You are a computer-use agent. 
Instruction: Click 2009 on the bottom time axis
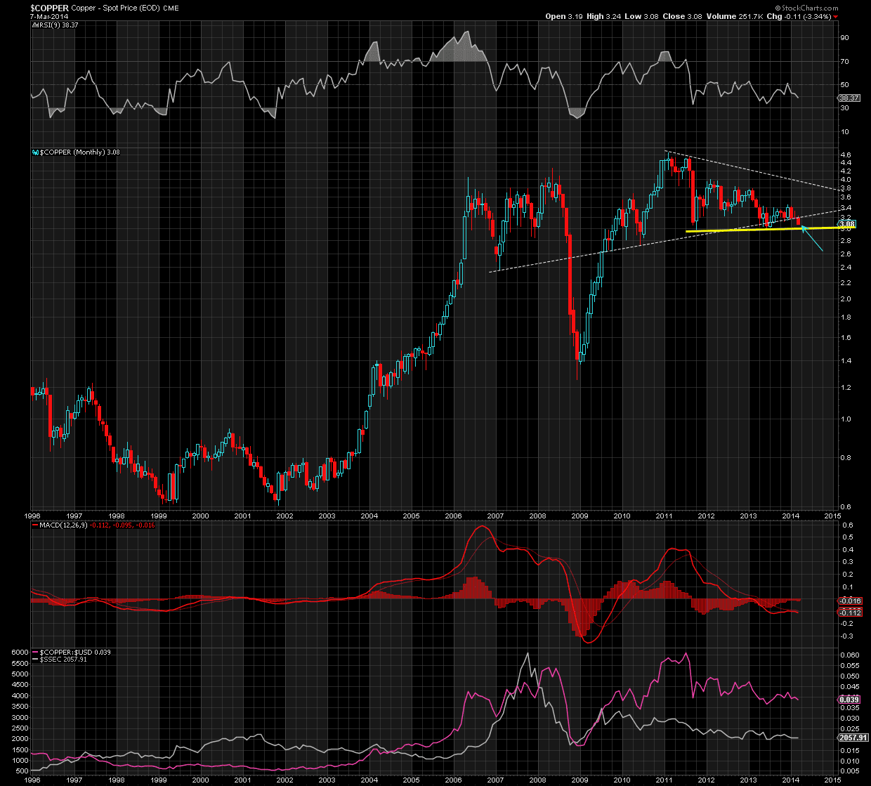(x=579, y=780)
